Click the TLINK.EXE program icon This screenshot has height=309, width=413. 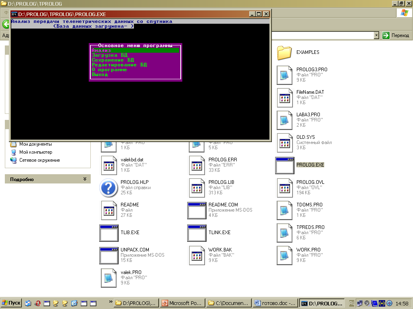(196, 233)
